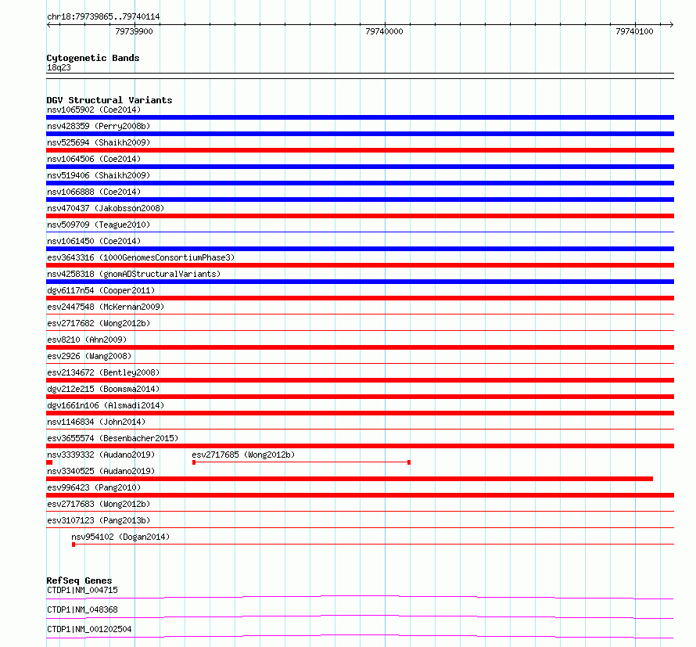Select nsv1146834 (John2014) label
This screenshot has height=647, width=696.
click(x=96, y=422)
